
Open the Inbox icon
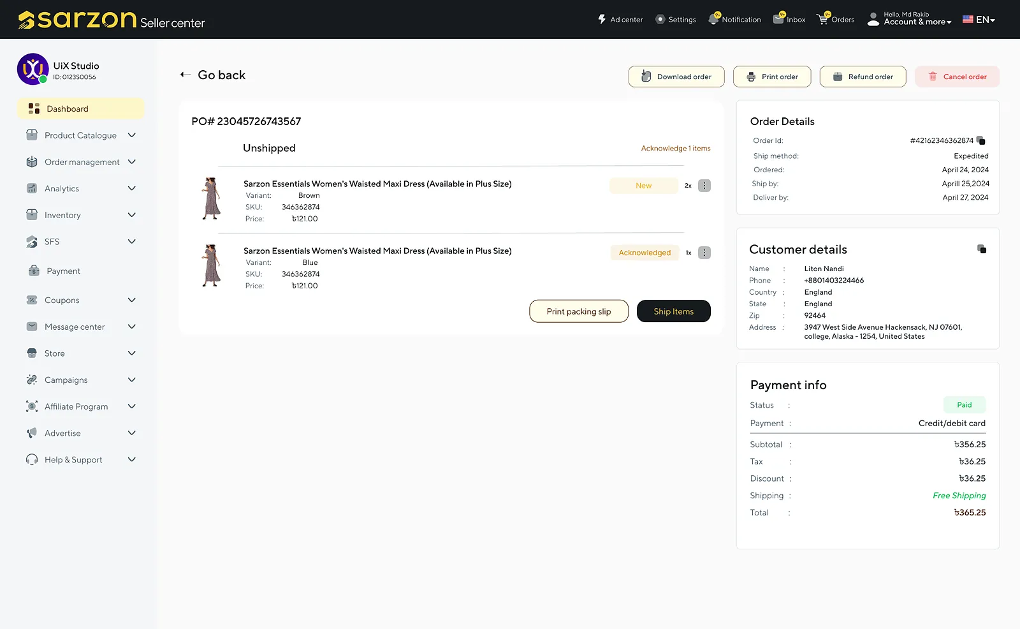coord(779,18)
